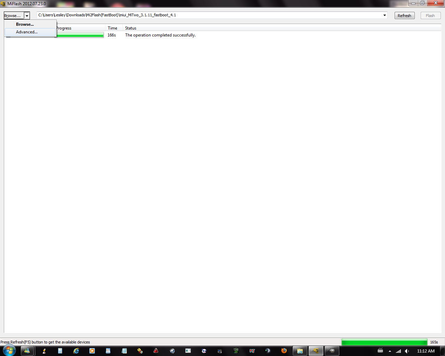Open Windows Explorer folder icon in taskbar

300,351
